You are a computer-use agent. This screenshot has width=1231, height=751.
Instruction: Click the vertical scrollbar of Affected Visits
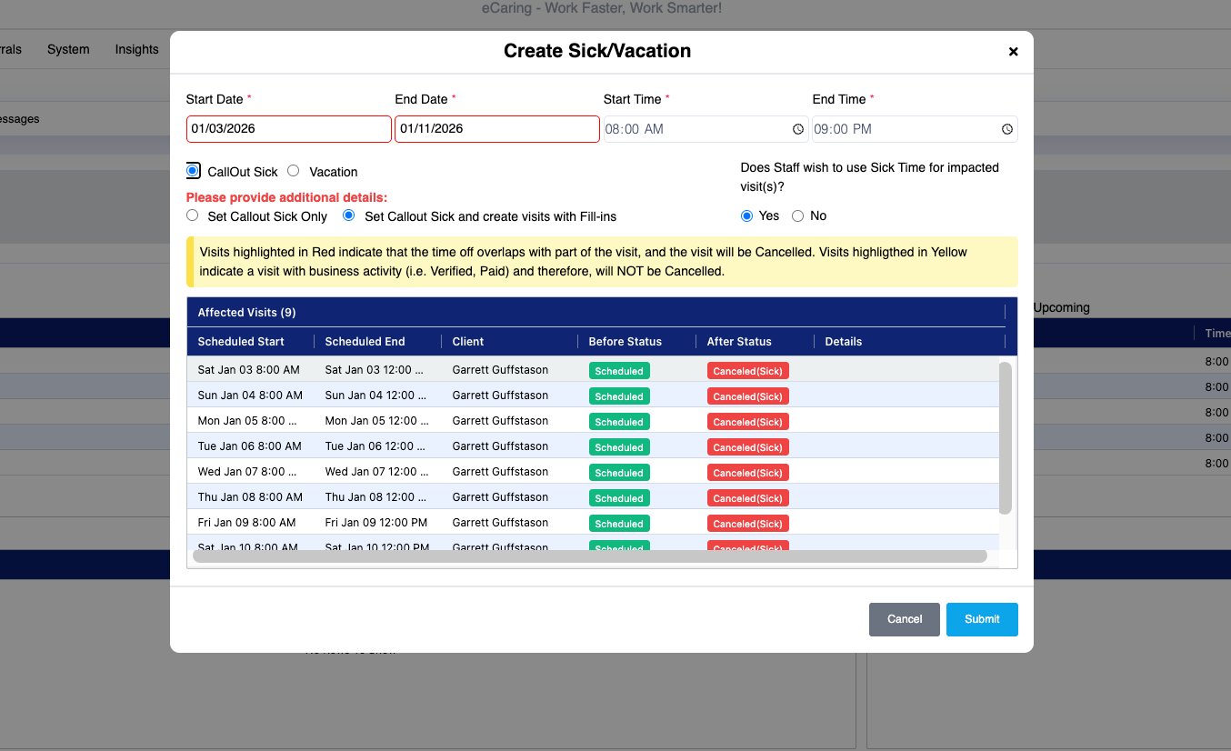pyautogui.click(x=1005, y=437)
